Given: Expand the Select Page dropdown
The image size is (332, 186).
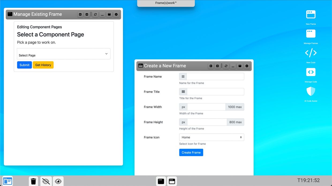Looking at the screenshot, I should pyautogui.click(x=63, y=54).
